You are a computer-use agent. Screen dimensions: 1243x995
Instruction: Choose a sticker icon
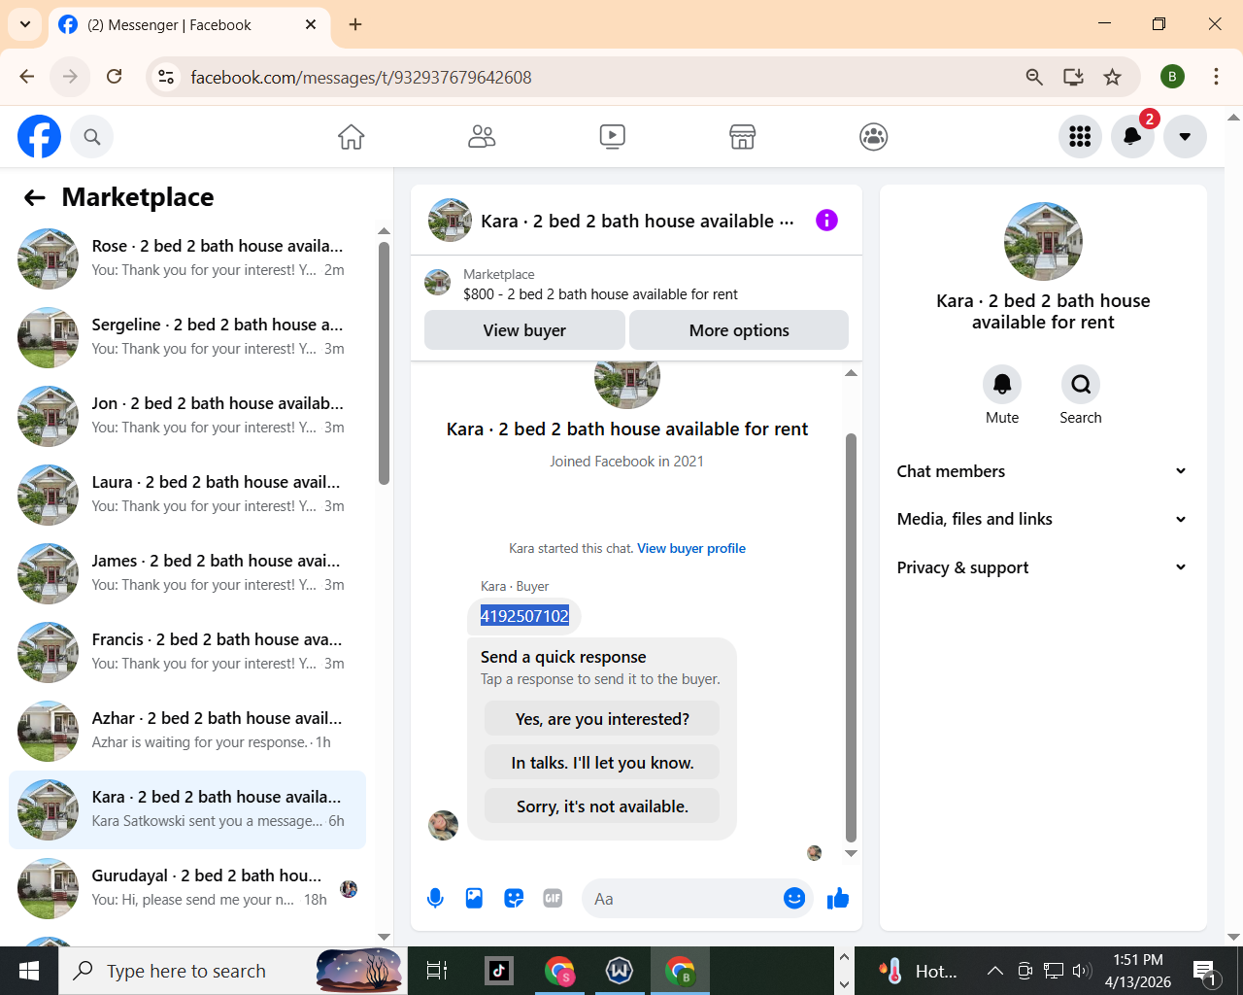point(514,899)
